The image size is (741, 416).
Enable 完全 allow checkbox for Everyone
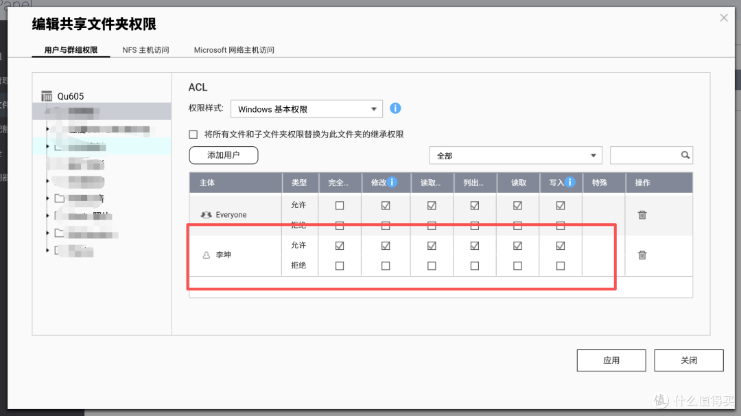click(340, 206)
